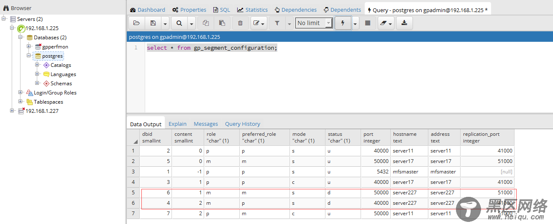This screenshot has height=224, width=553.
Task: Switch to the Dependents tab
Action: click(x=342, y=10)
